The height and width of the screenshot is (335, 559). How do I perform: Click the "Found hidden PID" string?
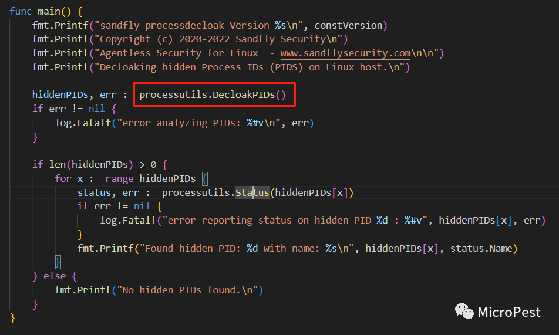(x=193, y=248)
